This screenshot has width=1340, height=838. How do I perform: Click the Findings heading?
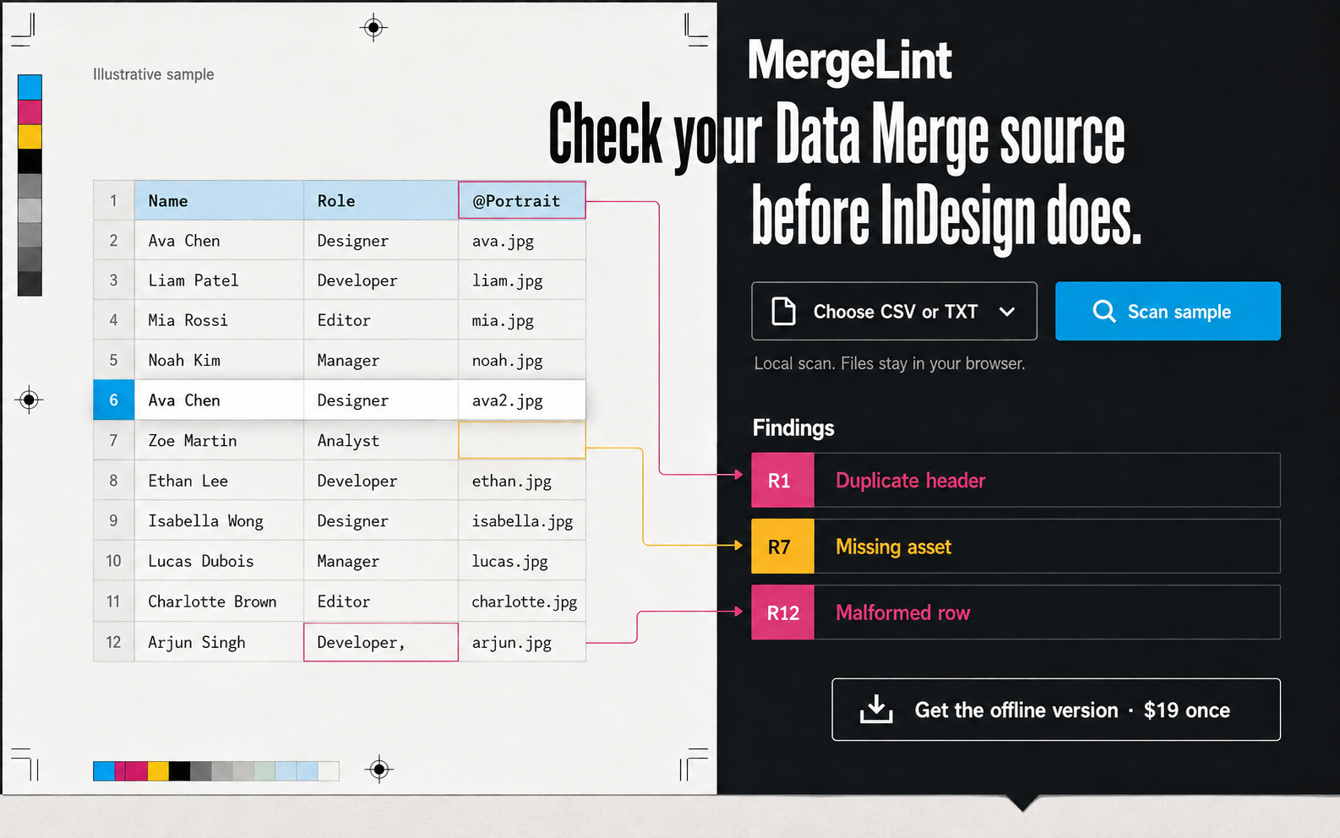click(x=793, y=427)
